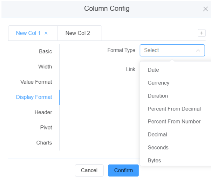Go to the Width section

(45, 67)
